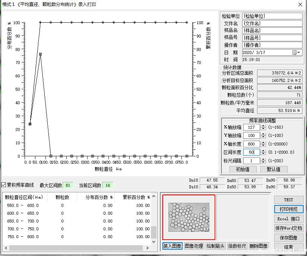Screen dimensions: 307x256
Task: Open 打印预览 print preview
Action: click(x=288, y=209)
